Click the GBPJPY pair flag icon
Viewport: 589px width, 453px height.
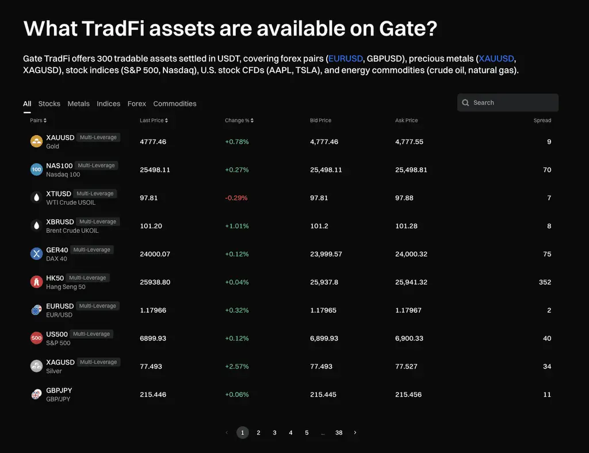[x=36, y=394]
